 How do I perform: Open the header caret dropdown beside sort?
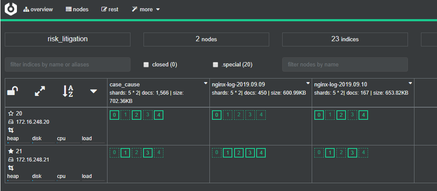(x=94, y=91)
